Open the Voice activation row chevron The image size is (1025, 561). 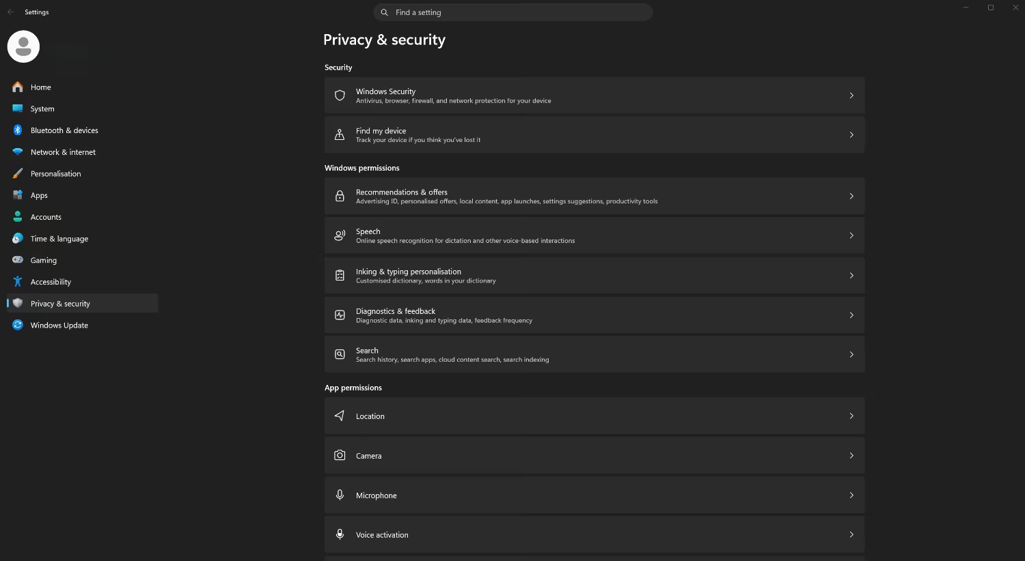point(851,534)
